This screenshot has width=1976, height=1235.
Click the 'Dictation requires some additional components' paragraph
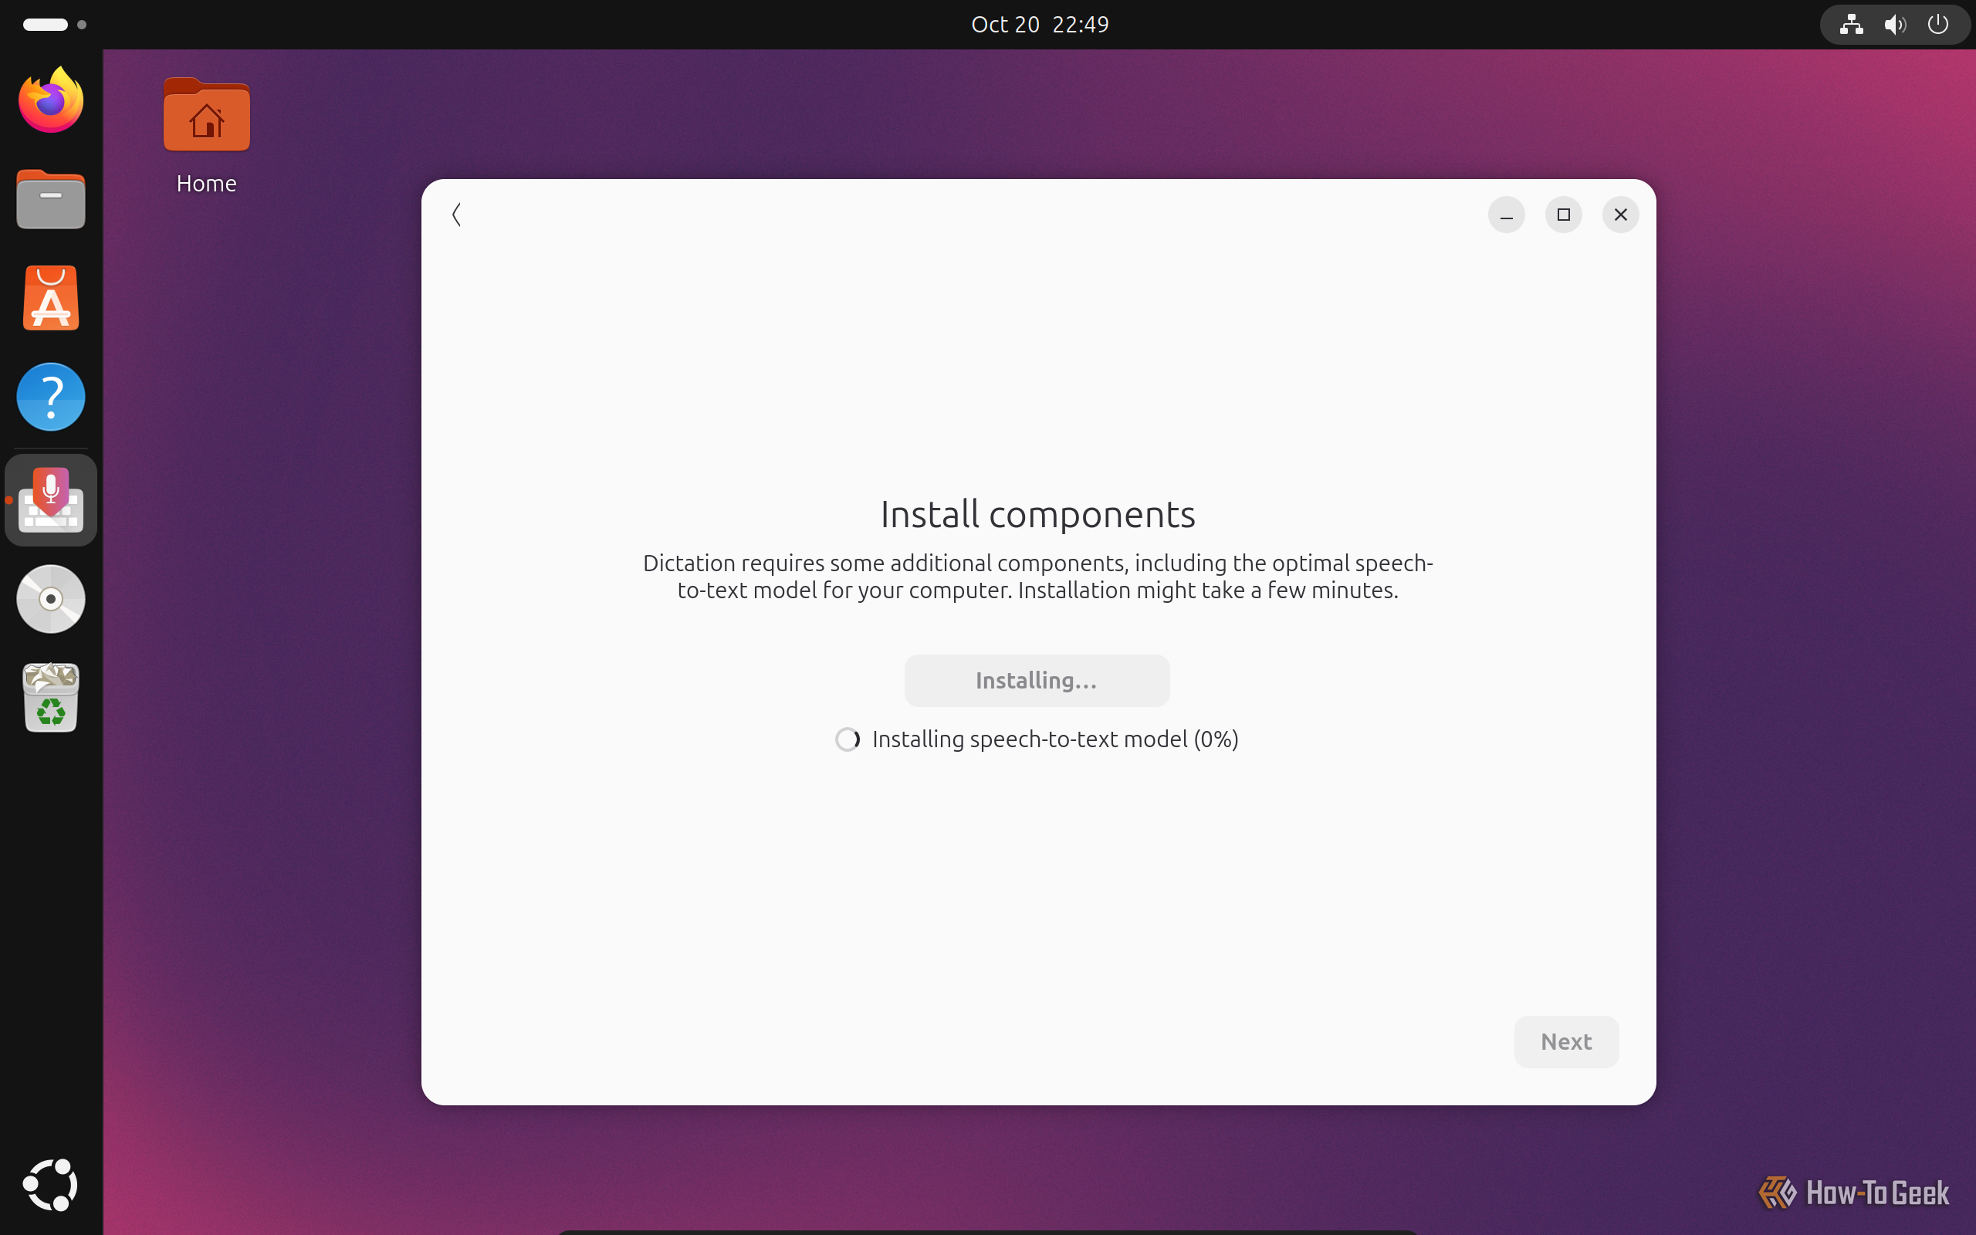tap(1038, 577)
